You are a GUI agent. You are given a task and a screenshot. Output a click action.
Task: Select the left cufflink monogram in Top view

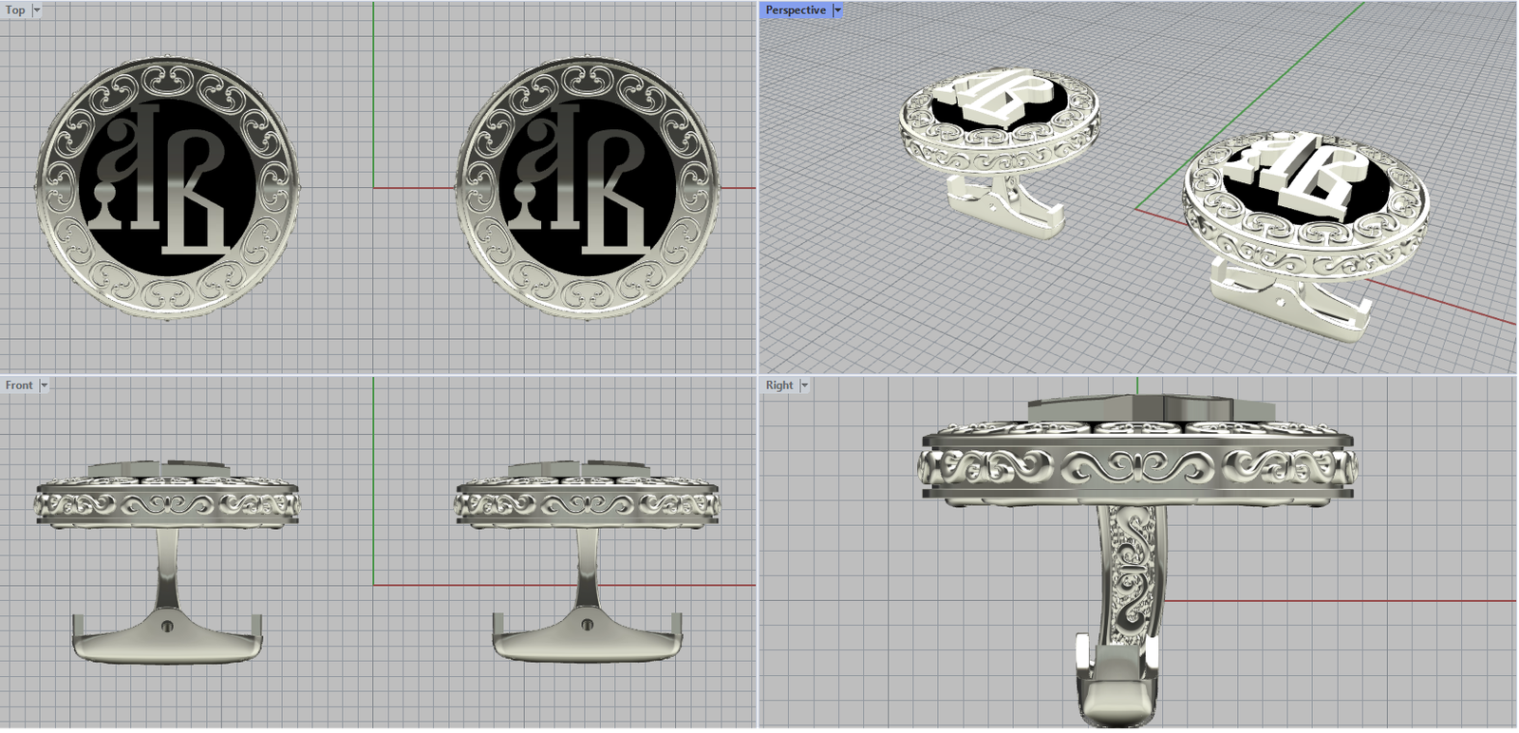(x=166, y=180)
